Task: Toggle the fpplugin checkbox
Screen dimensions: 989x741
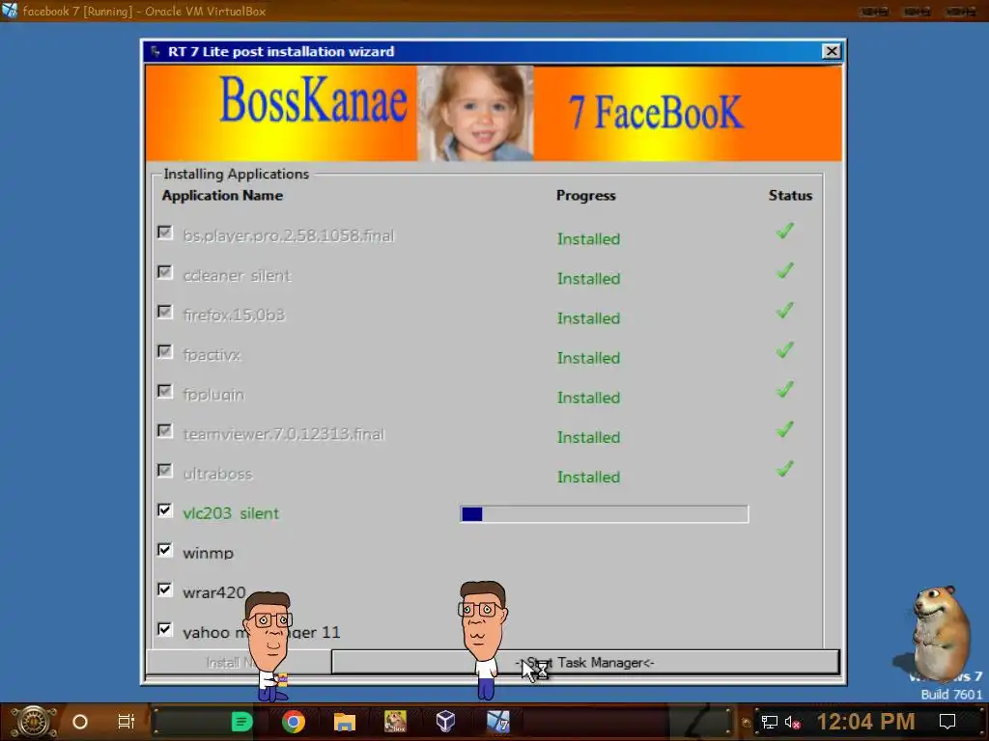Action: click(x=165, y=392)
